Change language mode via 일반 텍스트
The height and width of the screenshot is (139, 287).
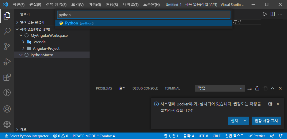click(235, 136)
